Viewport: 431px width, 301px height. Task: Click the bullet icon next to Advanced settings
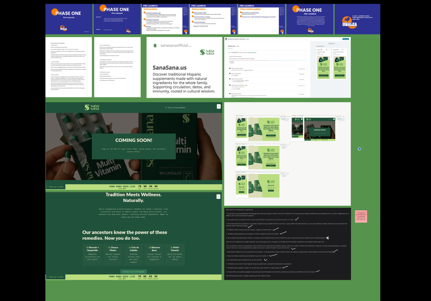230,94
